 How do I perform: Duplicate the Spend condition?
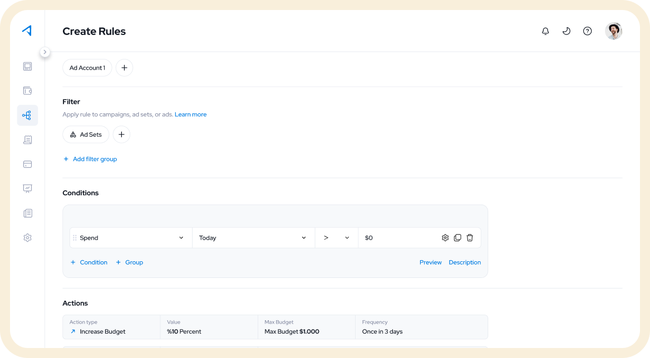click(457, 238)
